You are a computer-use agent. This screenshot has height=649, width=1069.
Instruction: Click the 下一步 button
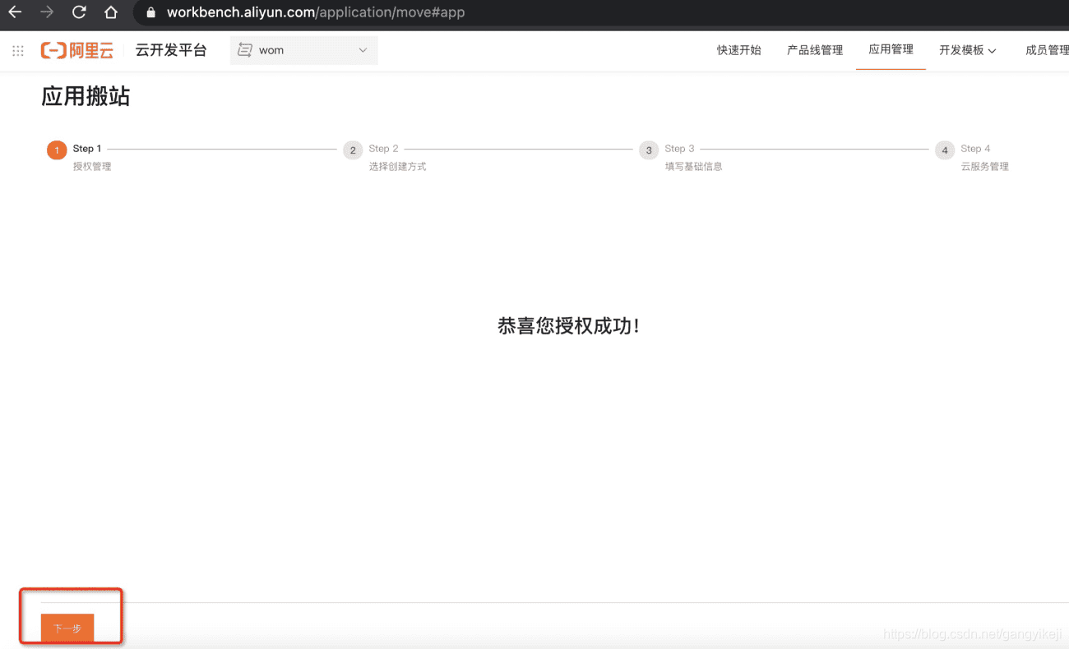click(x=69, y=627)
